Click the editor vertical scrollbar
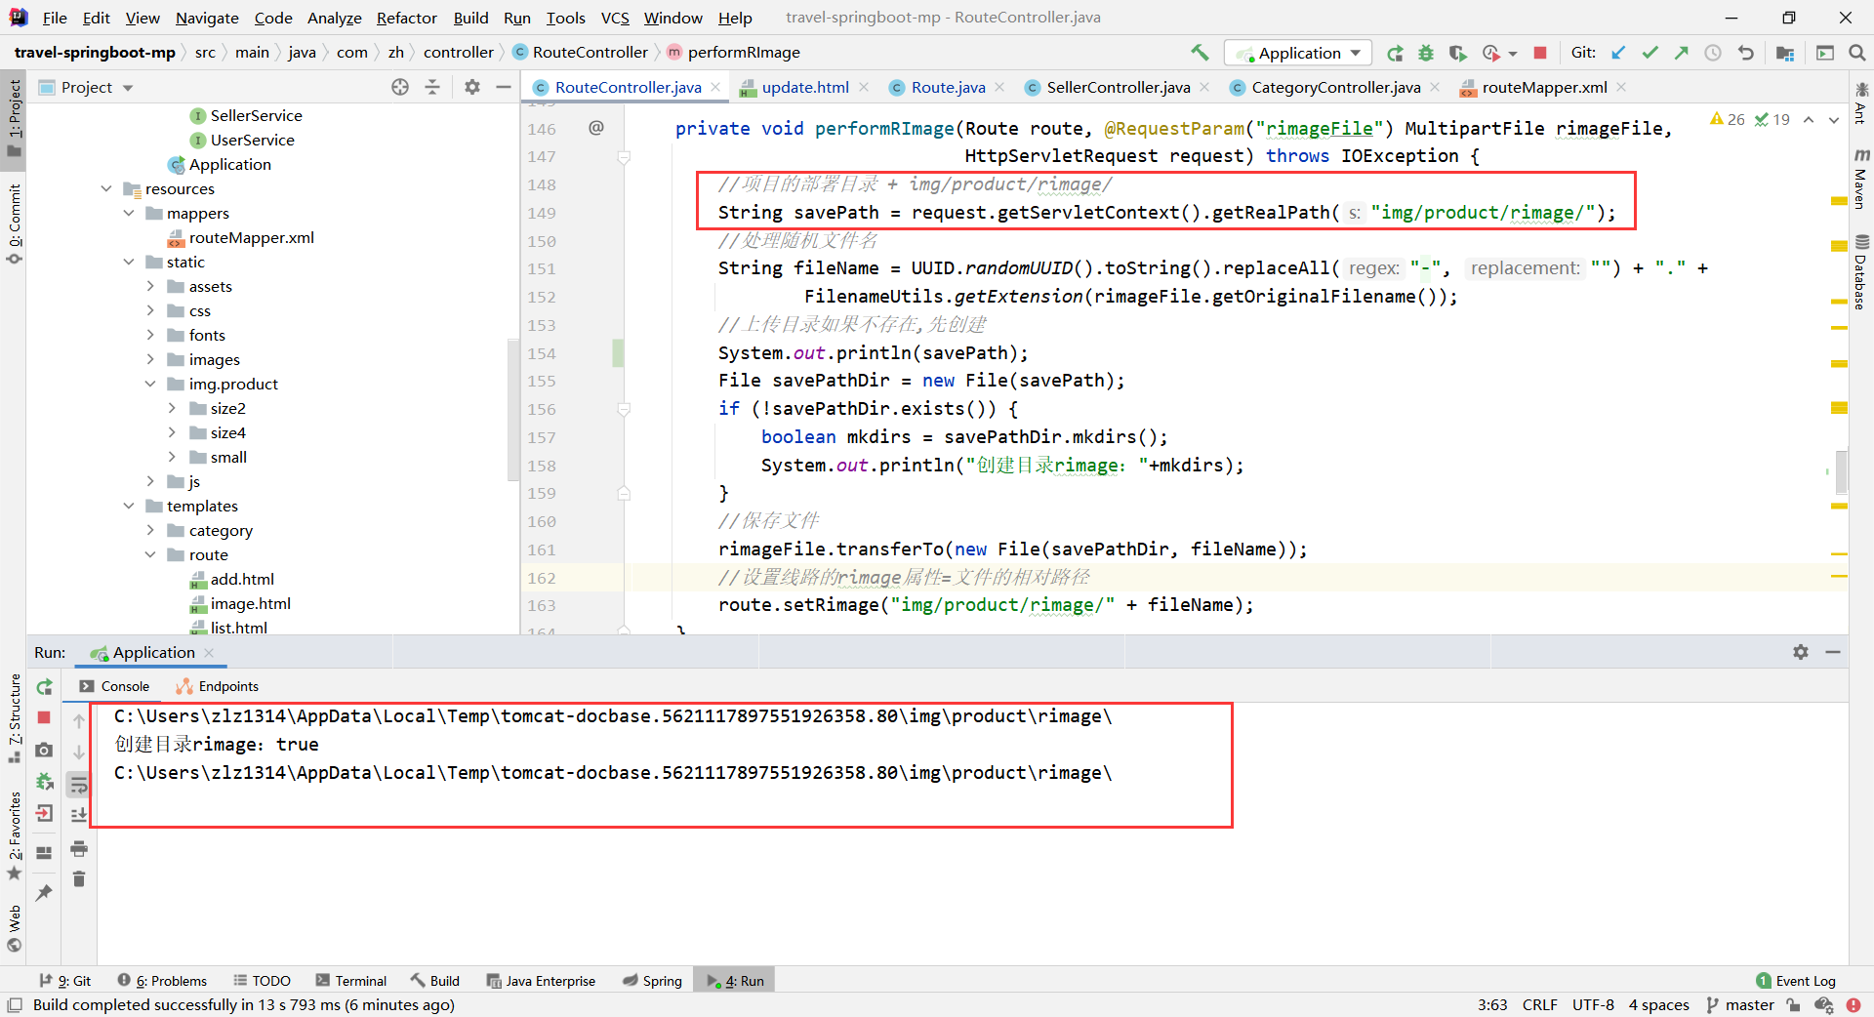Image resolution: width=1874 pixels, height=1017 pixels. [1842, 471]
